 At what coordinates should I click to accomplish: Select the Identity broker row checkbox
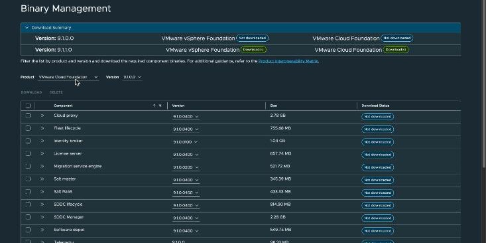[x=28, y=141]
